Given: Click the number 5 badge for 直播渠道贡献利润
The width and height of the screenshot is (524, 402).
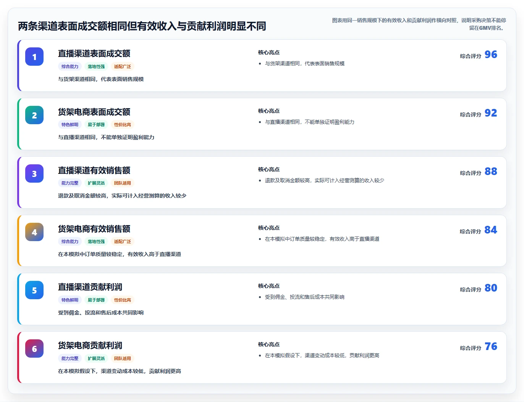Looking at the screenshot, I should click(x=34, y=290).
